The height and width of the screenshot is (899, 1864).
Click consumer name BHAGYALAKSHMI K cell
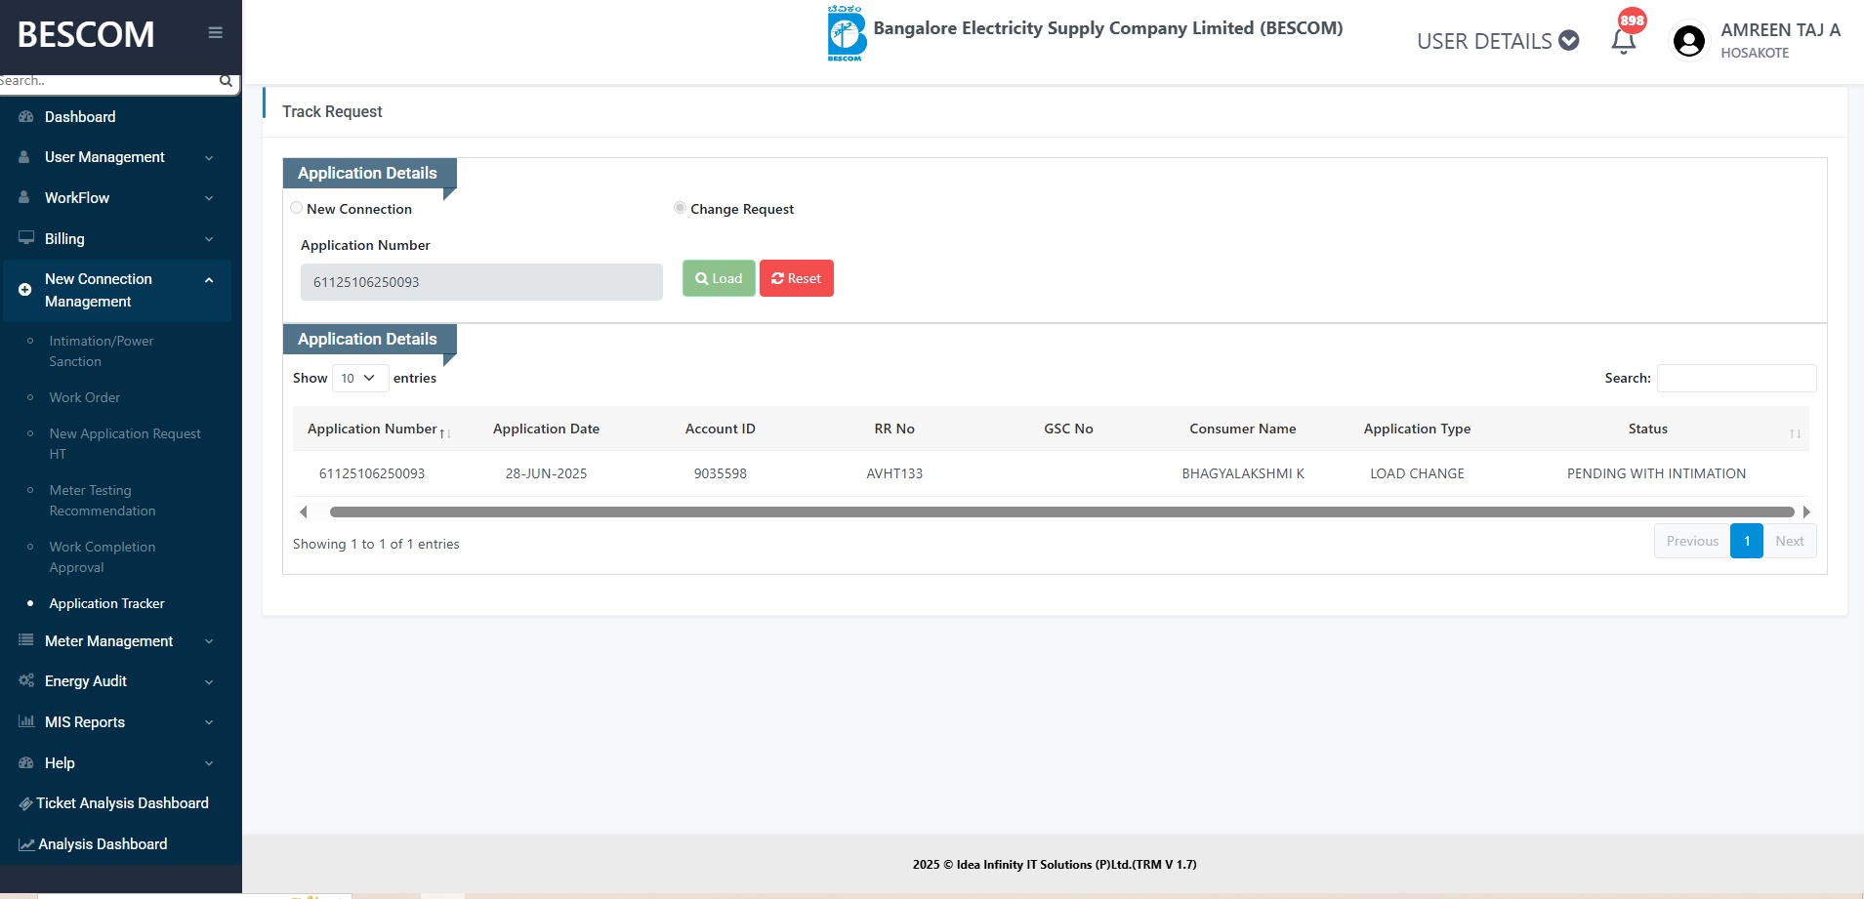pos(1243,473)
